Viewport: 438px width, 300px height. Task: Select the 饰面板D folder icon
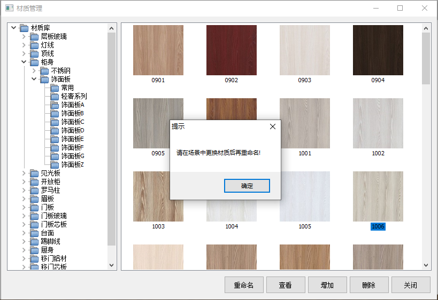55,131
